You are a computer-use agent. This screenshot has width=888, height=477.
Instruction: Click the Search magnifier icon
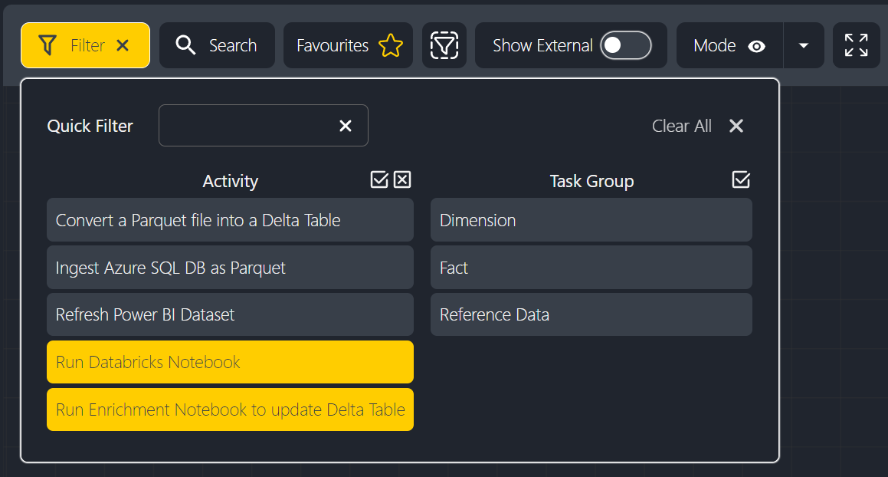(185, 46)
